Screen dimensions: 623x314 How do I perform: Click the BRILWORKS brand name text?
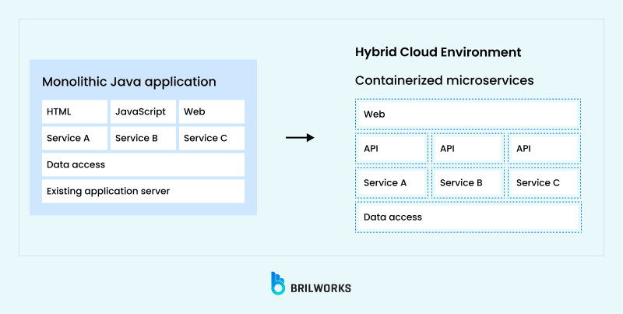pyautogui.click(x=320, y=288)
